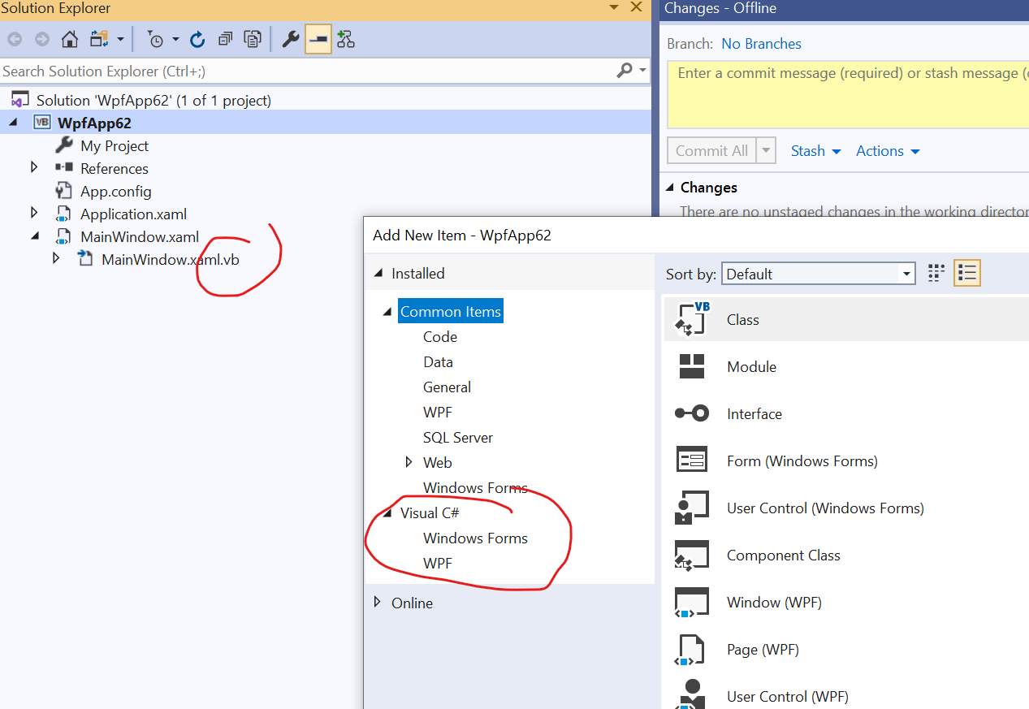Click the Forward arrow in Solution Explorer toolbar

tap(41, 39)
